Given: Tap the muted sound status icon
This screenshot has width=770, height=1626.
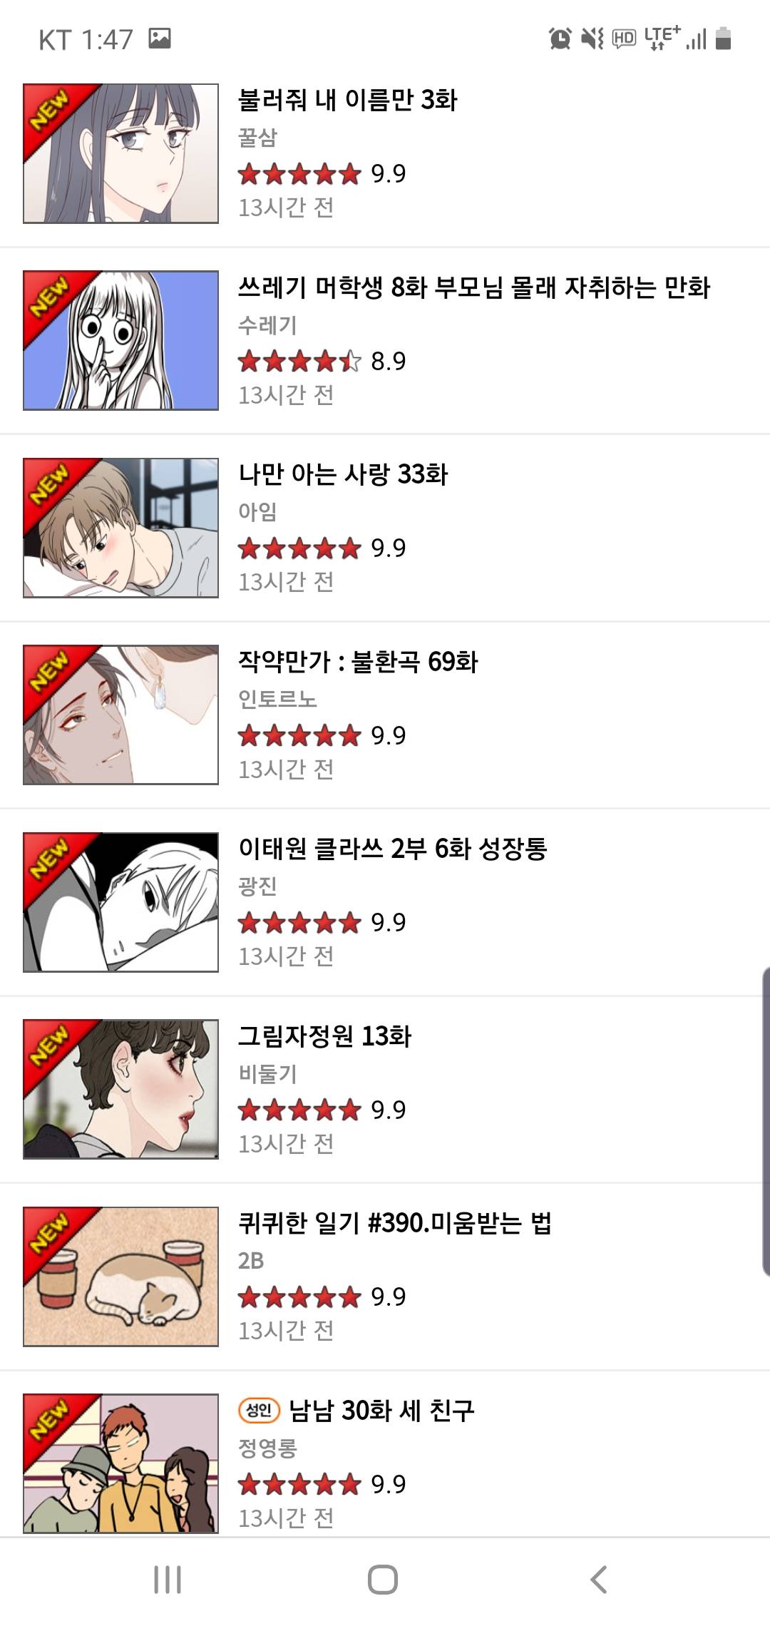Looking at the screenshot, I should click(592, 38).
